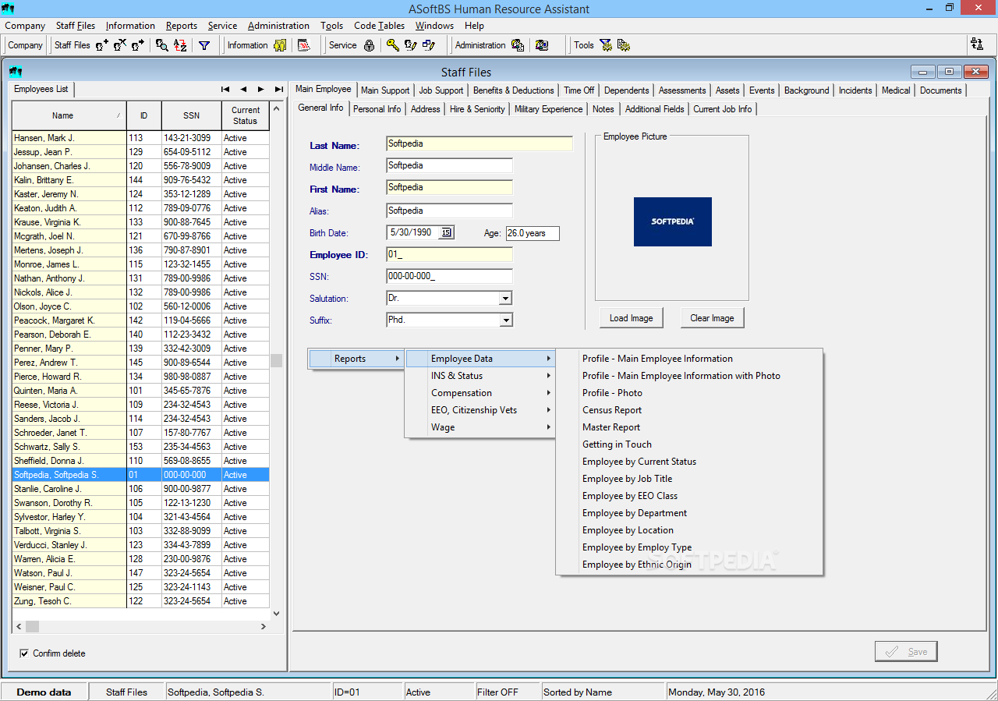Select the row 'Peacock, Margaret K.'
This screenshot has width=998, height=701.
[x=140, y=320]
